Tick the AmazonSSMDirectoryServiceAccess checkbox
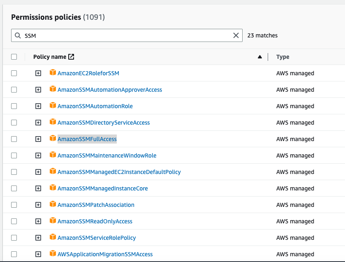 tap(14, 123)
